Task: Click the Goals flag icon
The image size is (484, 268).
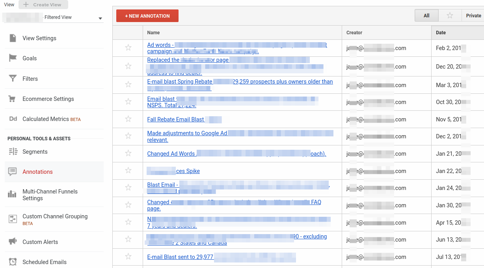Action: tap(13, 58)
